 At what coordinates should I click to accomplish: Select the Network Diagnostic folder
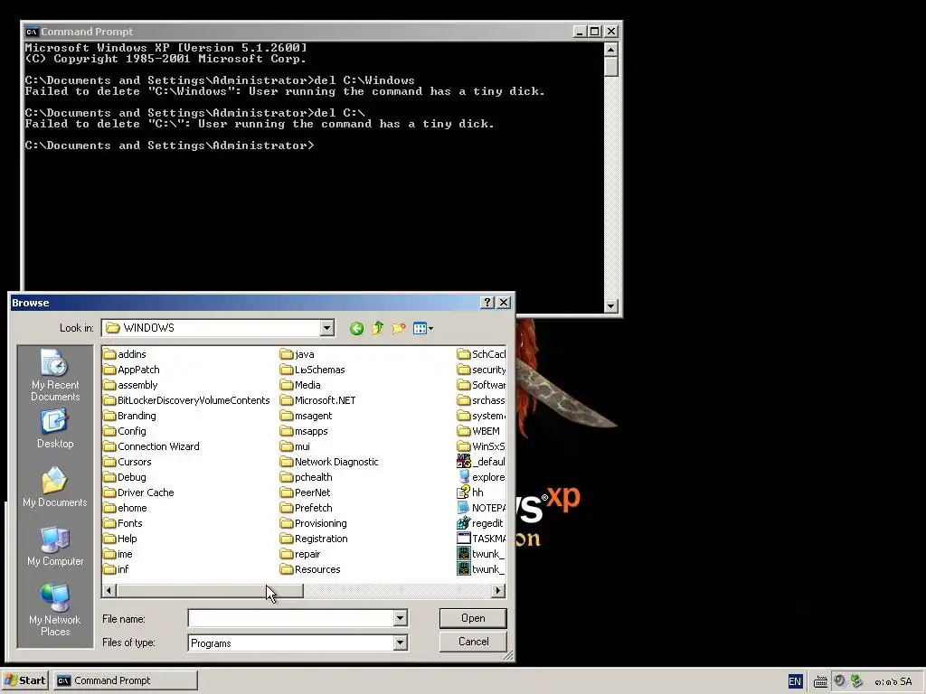pos(329,462)
